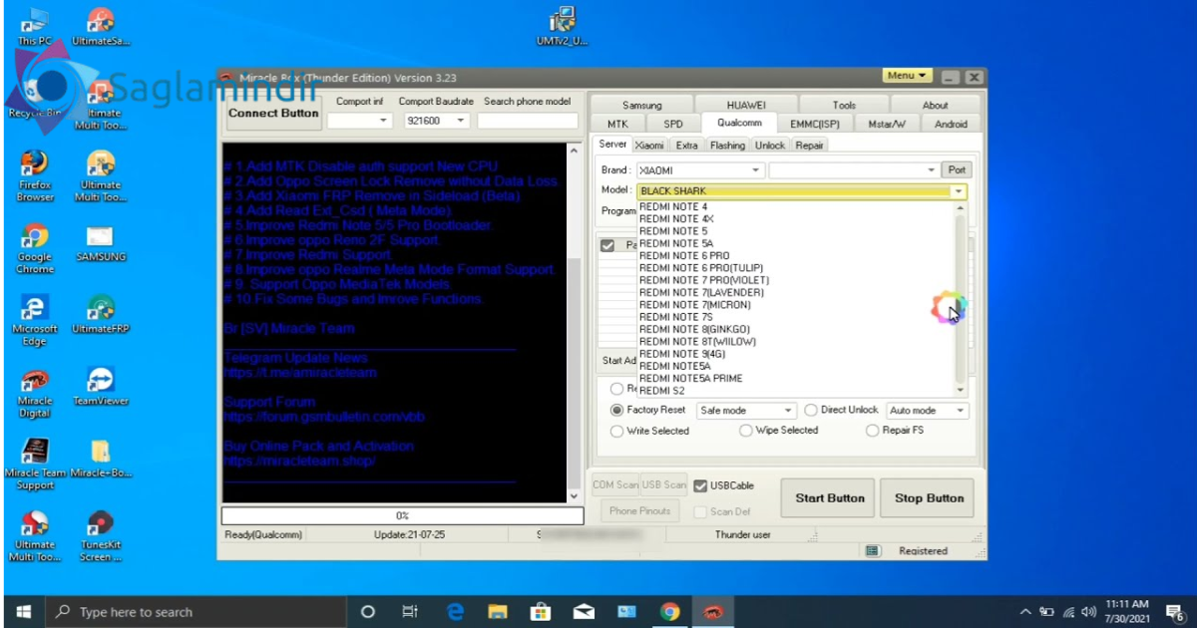Click the Phone Pinouts button
1197x628 pixels.
coord(638,511)
